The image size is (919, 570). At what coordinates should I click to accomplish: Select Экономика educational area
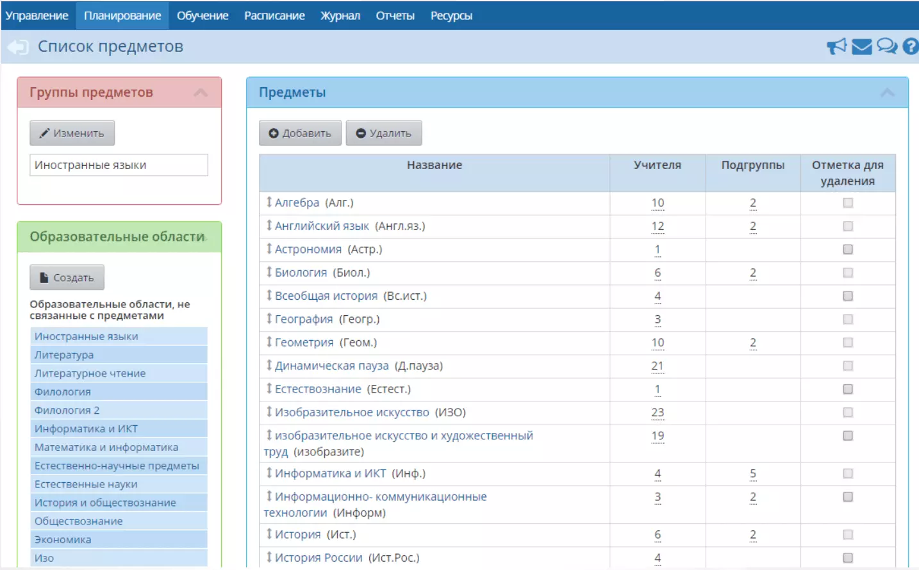point(119,540)
